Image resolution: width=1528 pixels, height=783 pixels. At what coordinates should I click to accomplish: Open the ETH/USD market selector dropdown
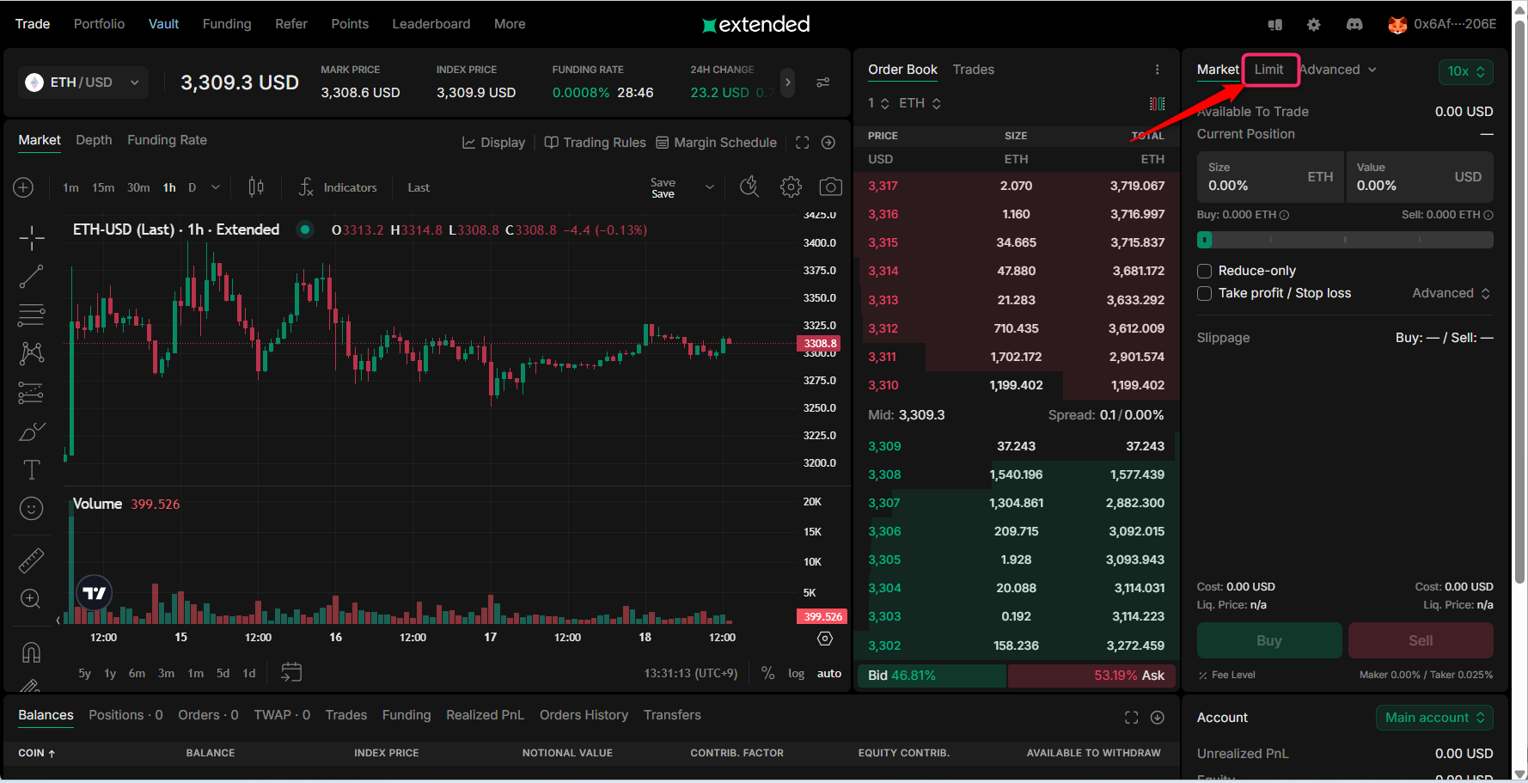(83, 83)
